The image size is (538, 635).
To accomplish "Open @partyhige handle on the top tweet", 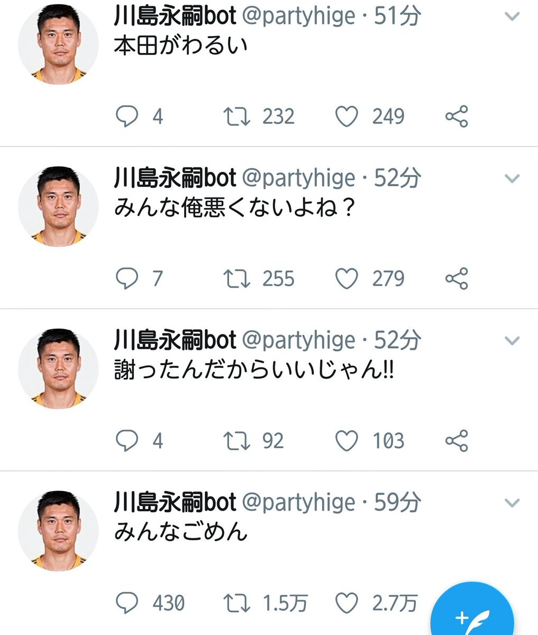I will point(298,17).
